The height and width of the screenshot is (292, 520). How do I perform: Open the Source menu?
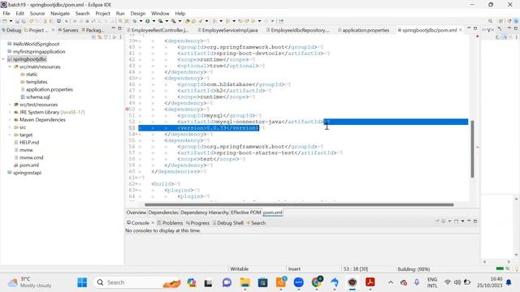click(x=37, y=13)
